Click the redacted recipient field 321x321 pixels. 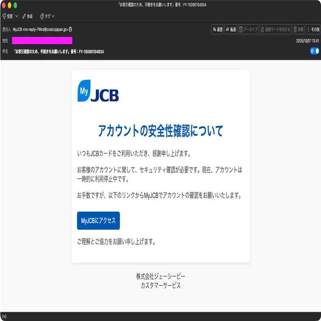tap(42, 41)
